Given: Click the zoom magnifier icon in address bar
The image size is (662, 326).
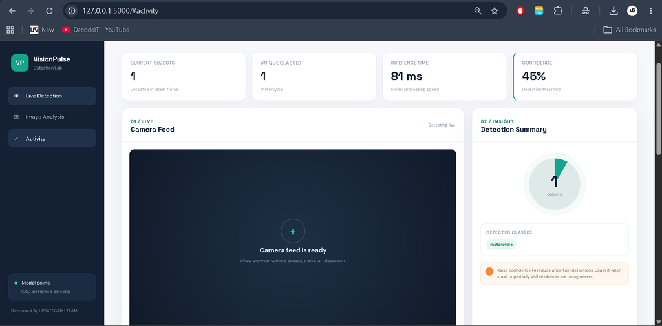Looking at the screenshot, I should pyautogui.click(x=478, y=11).
